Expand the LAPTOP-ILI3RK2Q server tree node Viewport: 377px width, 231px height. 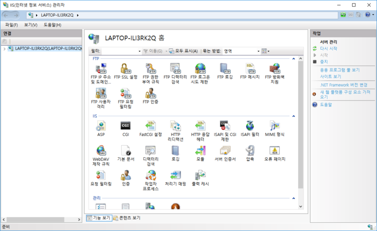[4, 49]
